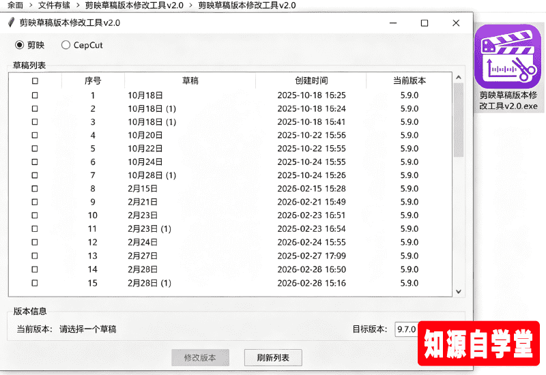The width and height of the screenshot is (546, 375).
Task: Tick the checkbox beside draft 10月22日
Action: (x=35, y=149)
